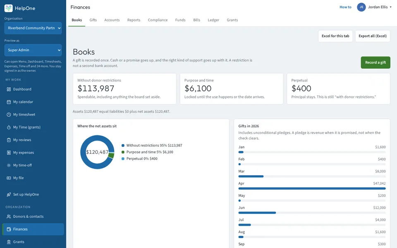Click the $47,042 April amount

click(379, 184)
